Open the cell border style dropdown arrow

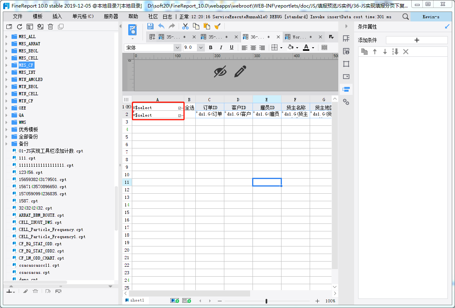coord(281,48)
